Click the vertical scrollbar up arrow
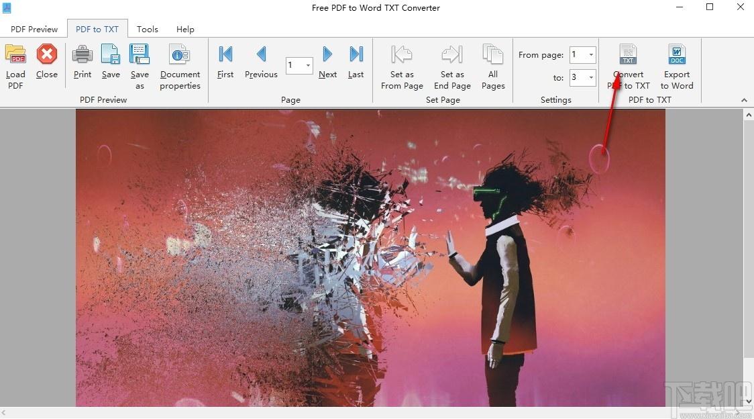This screenshot has width=754, height=419. tap(749, 115)
